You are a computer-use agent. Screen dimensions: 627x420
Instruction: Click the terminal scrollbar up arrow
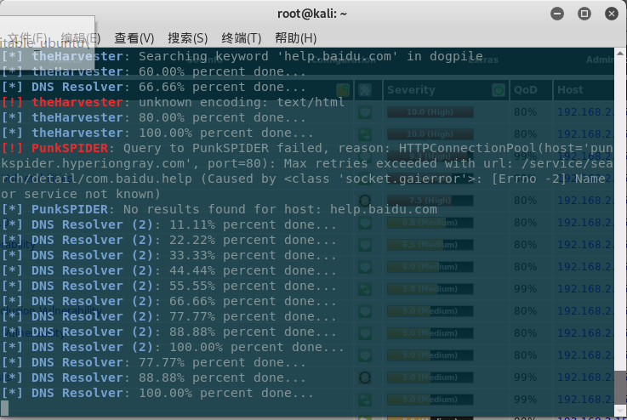[x=620, y=54]
